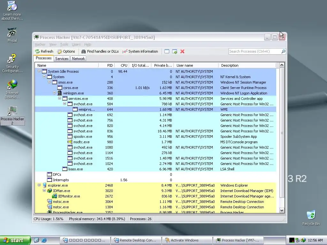Viewport: 327px width, 245px height.
Task: Select explorer.exe process icon
Action: pos(44,185)
